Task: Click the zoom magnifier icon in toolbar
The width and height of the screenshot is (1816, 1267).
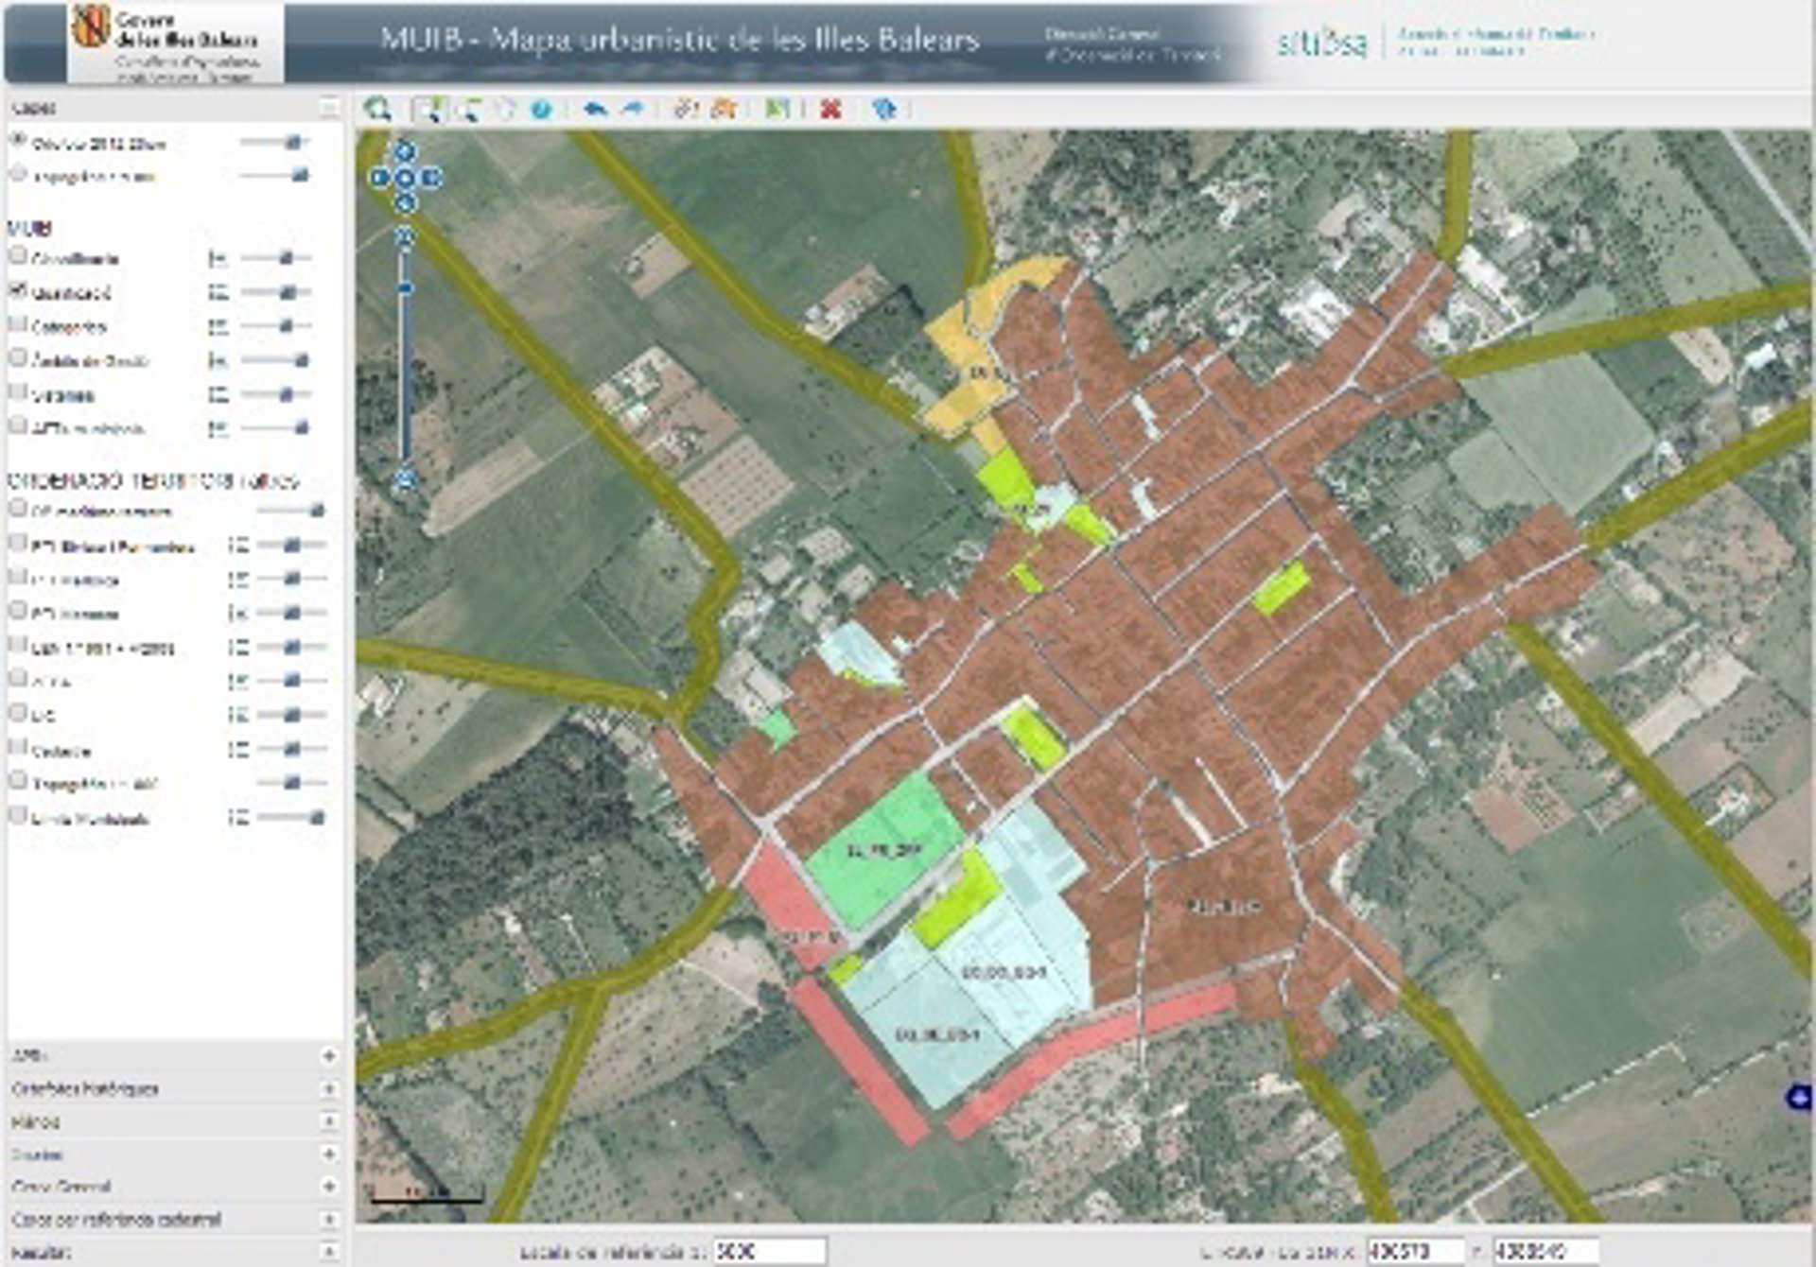Action: click(x=378, y=109)
